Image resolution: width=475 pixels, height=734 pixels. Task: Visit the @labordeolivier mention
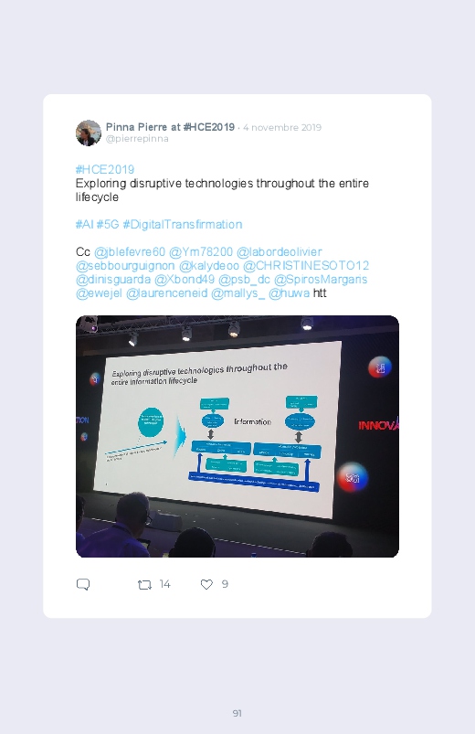coord(280,252)
